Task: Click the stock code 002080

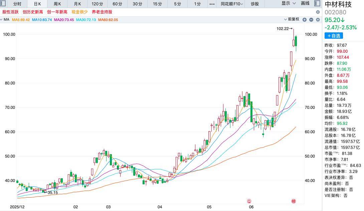Action: pyautogui.click(x=335, y=12)
